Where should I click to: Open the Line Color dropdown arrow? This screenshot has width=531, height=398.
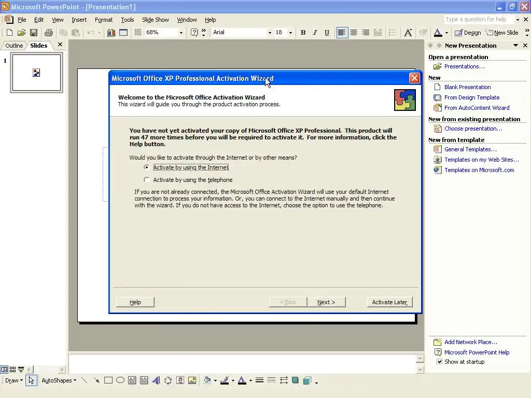click(233, 380)
